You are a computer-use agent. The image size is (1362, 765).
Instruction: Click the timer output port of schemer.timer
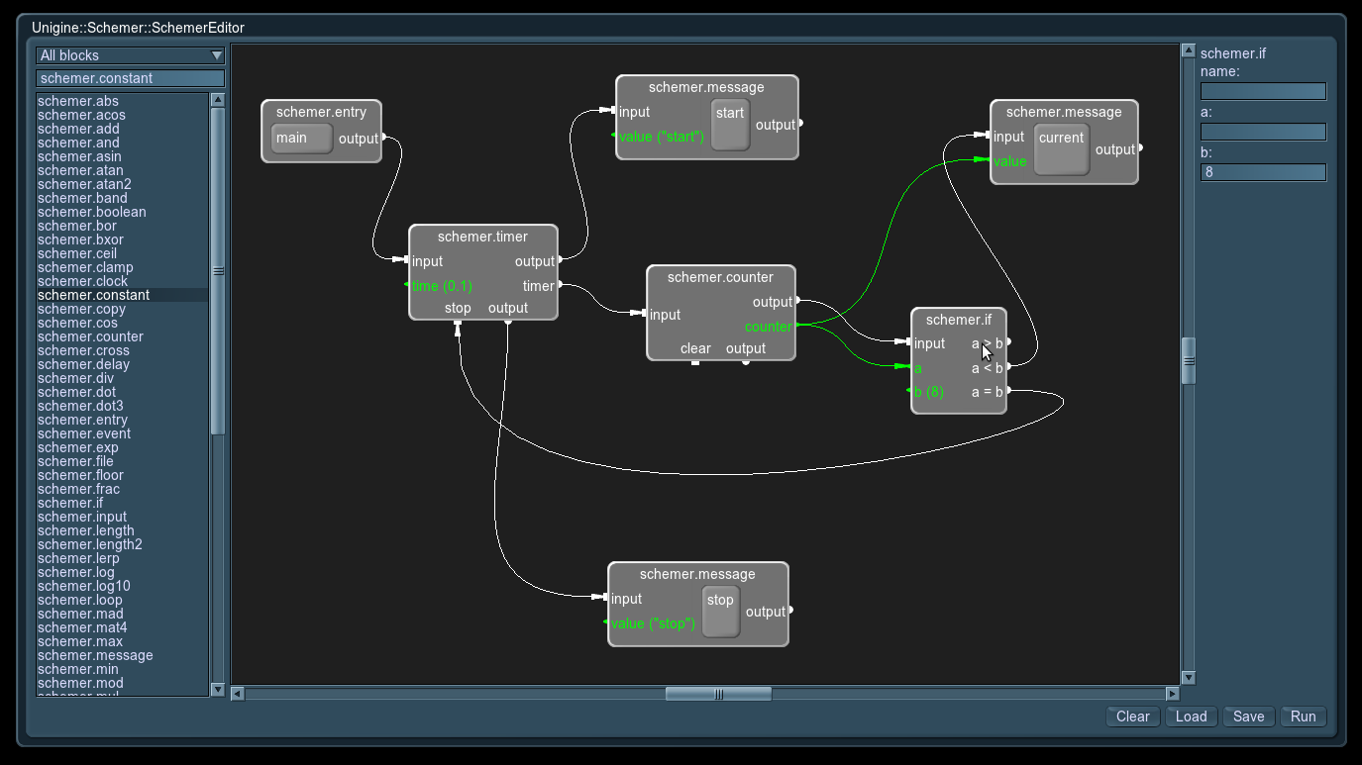tap(560, 285)
